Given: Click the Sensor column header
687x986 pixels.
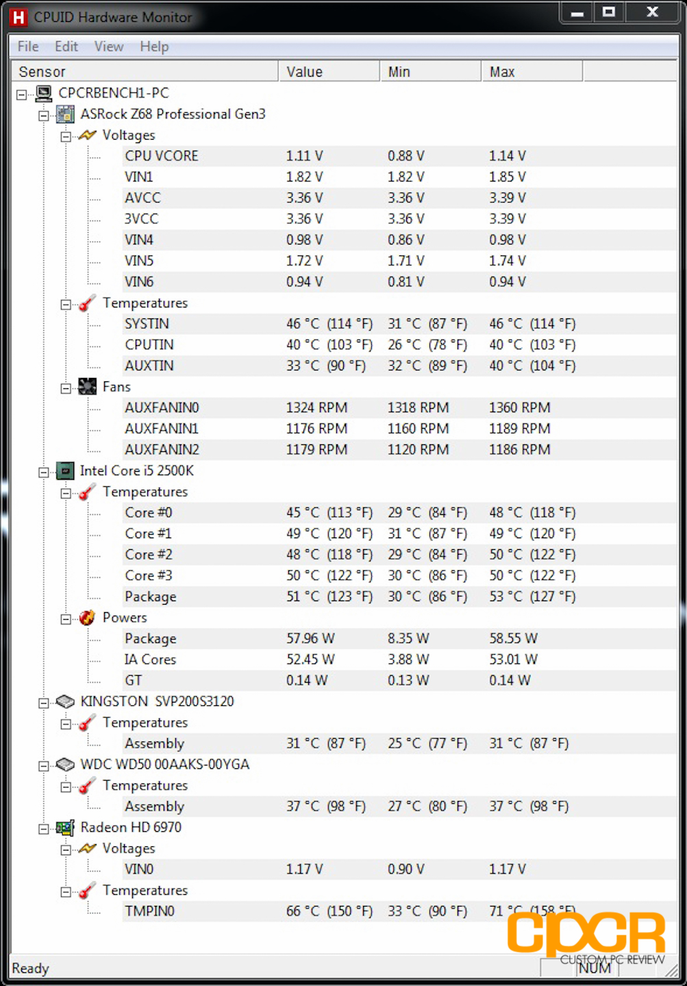Looking at the screenshot, I should tap(145, 72).
